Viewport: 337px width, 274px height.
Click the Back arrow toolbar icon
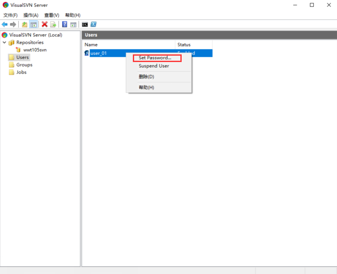(x=5, y=25)
